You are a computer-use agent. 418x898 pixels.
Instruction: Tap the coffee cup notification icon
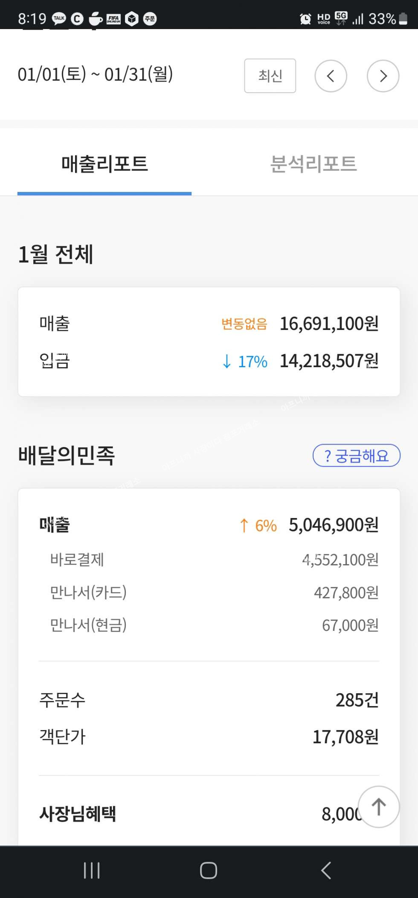(x=96, y=19)
